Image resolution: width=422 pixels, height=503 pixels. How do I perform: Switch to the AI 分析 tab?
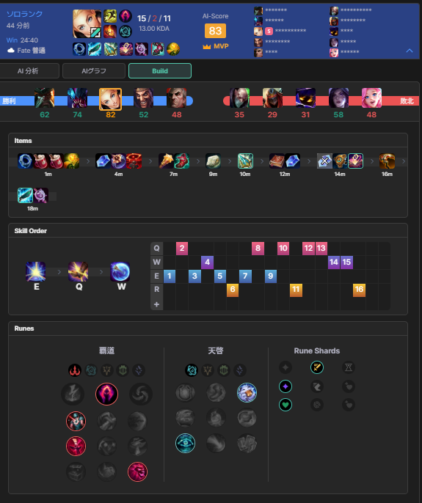(x=29, y=71)
